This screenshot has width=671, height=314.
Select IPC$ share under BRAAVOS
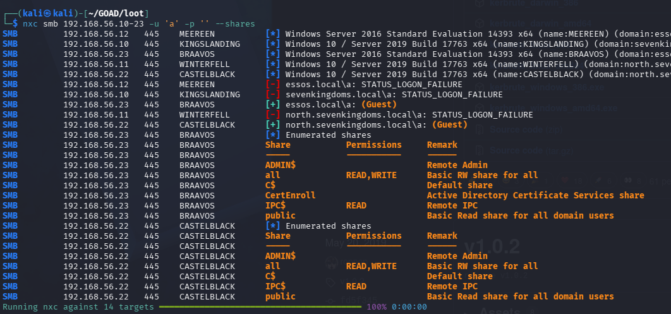pos(275,205)
